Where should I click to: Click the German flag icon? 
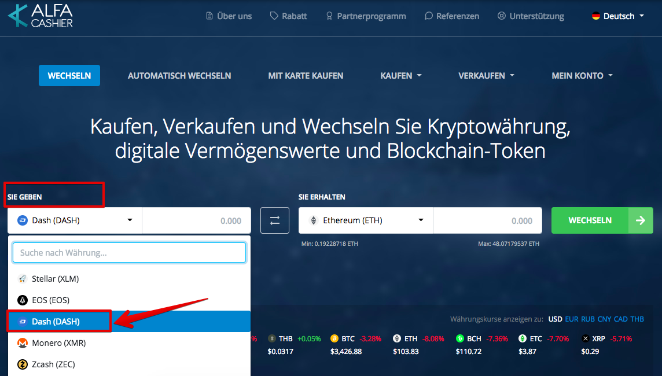(x=595, y=16)
